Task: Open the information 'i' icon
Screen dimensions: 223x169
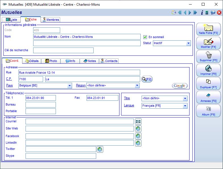Action: tap(202, 13)
